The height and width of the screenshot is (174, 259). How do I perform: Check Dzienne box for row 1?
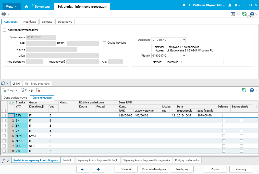point(224,115)
